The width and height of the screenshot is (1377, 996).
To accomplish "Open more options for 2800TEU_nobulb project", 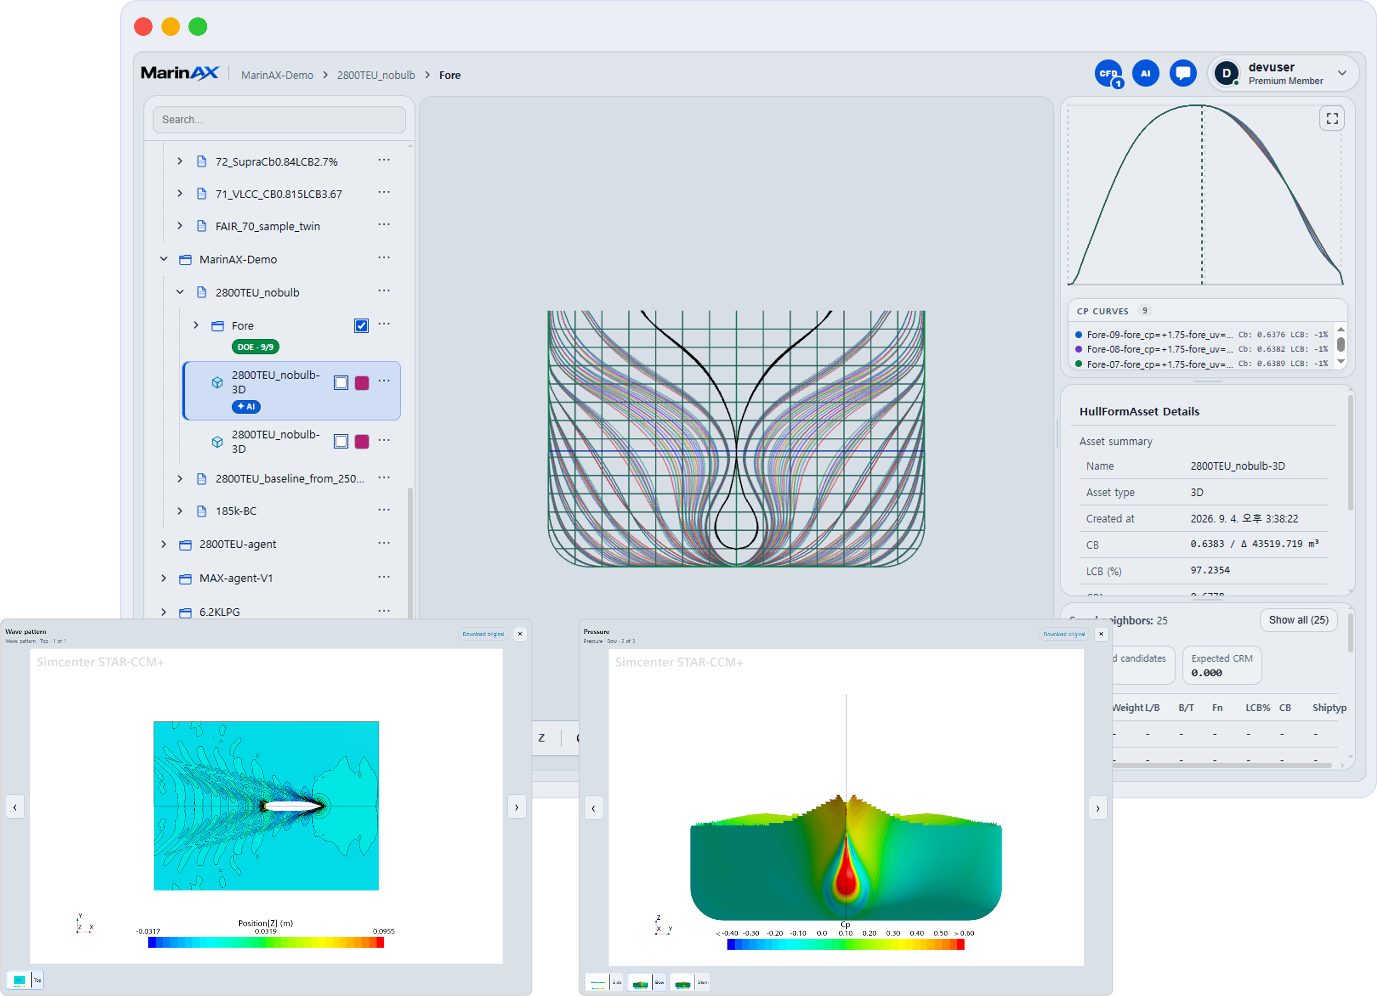I will point(384,291).
